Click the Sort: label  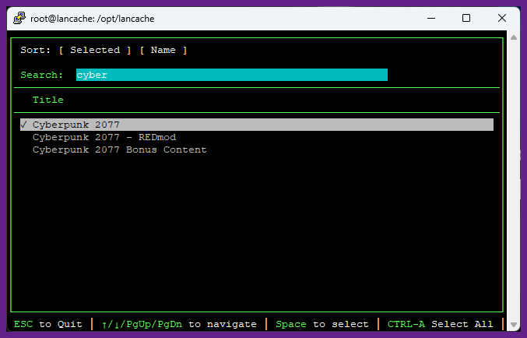[x=36, y=50]
